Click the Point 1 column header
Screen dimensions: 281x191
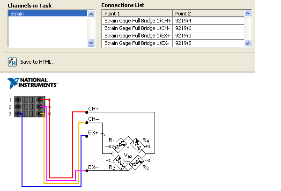tap(137, 14)
